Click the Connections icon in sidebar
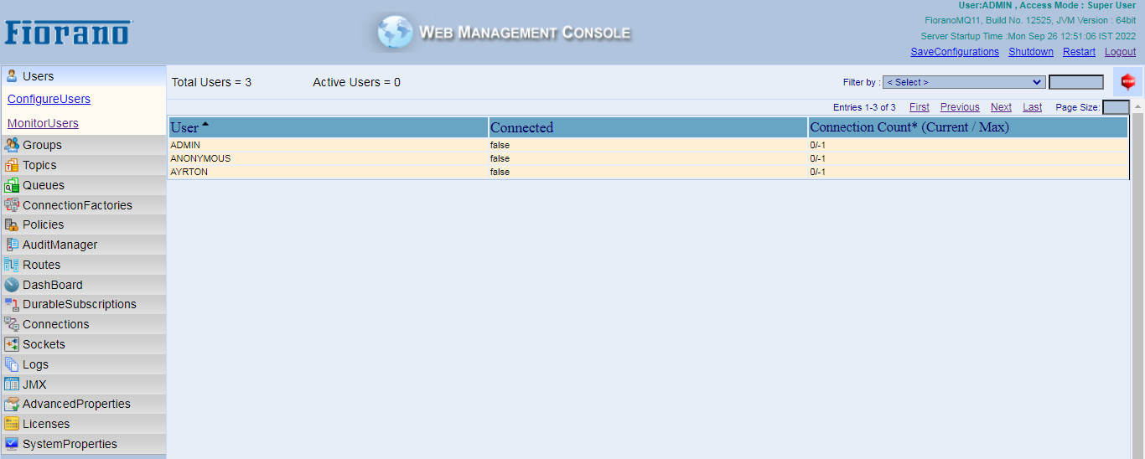Viewport: 1145px width, 459px height. coord(12,324)
